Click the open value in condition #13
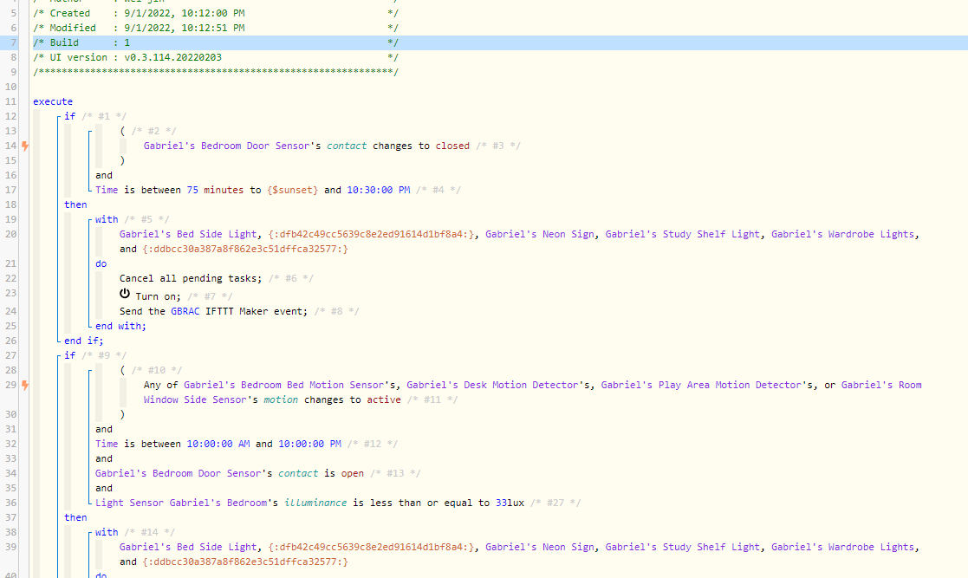The image size is (968, 578). [x=353, y=474]
